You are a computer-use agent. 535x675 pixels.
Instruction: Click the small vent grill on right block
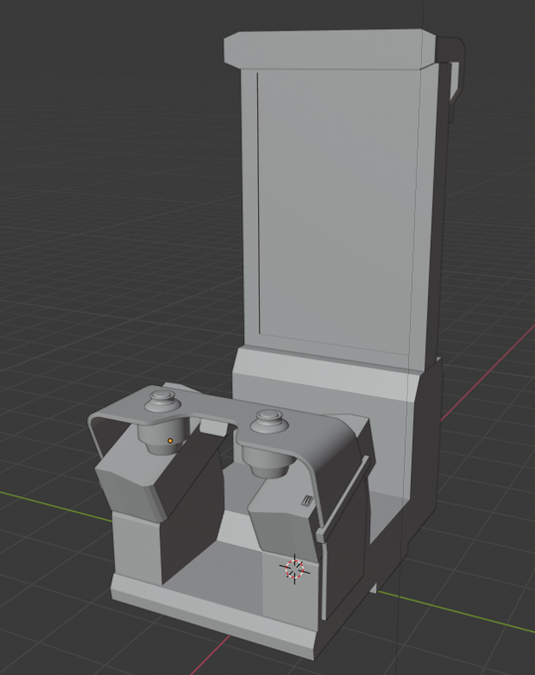[307, 500]
